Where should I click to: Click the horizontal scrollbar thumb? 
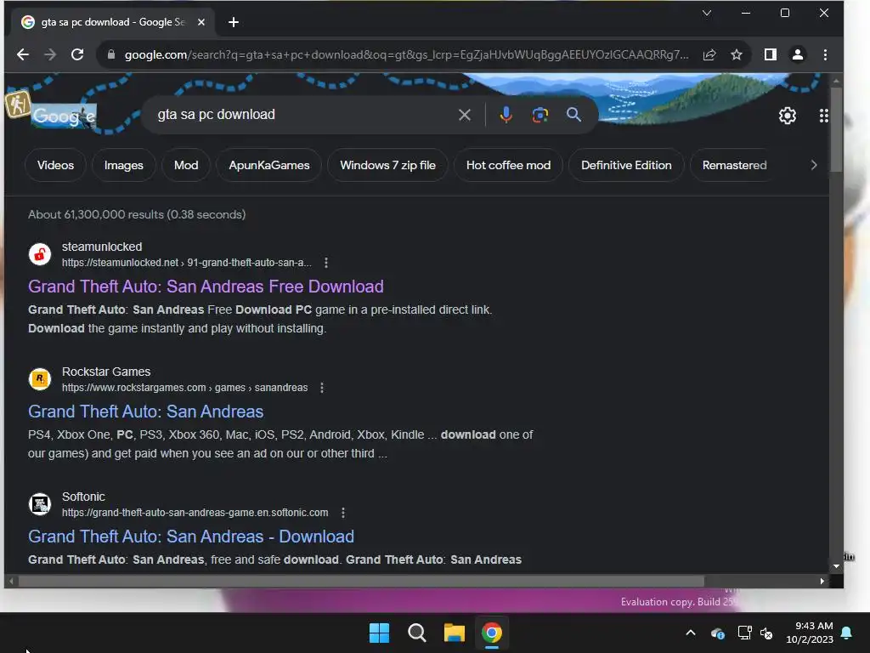click(361, 582)
